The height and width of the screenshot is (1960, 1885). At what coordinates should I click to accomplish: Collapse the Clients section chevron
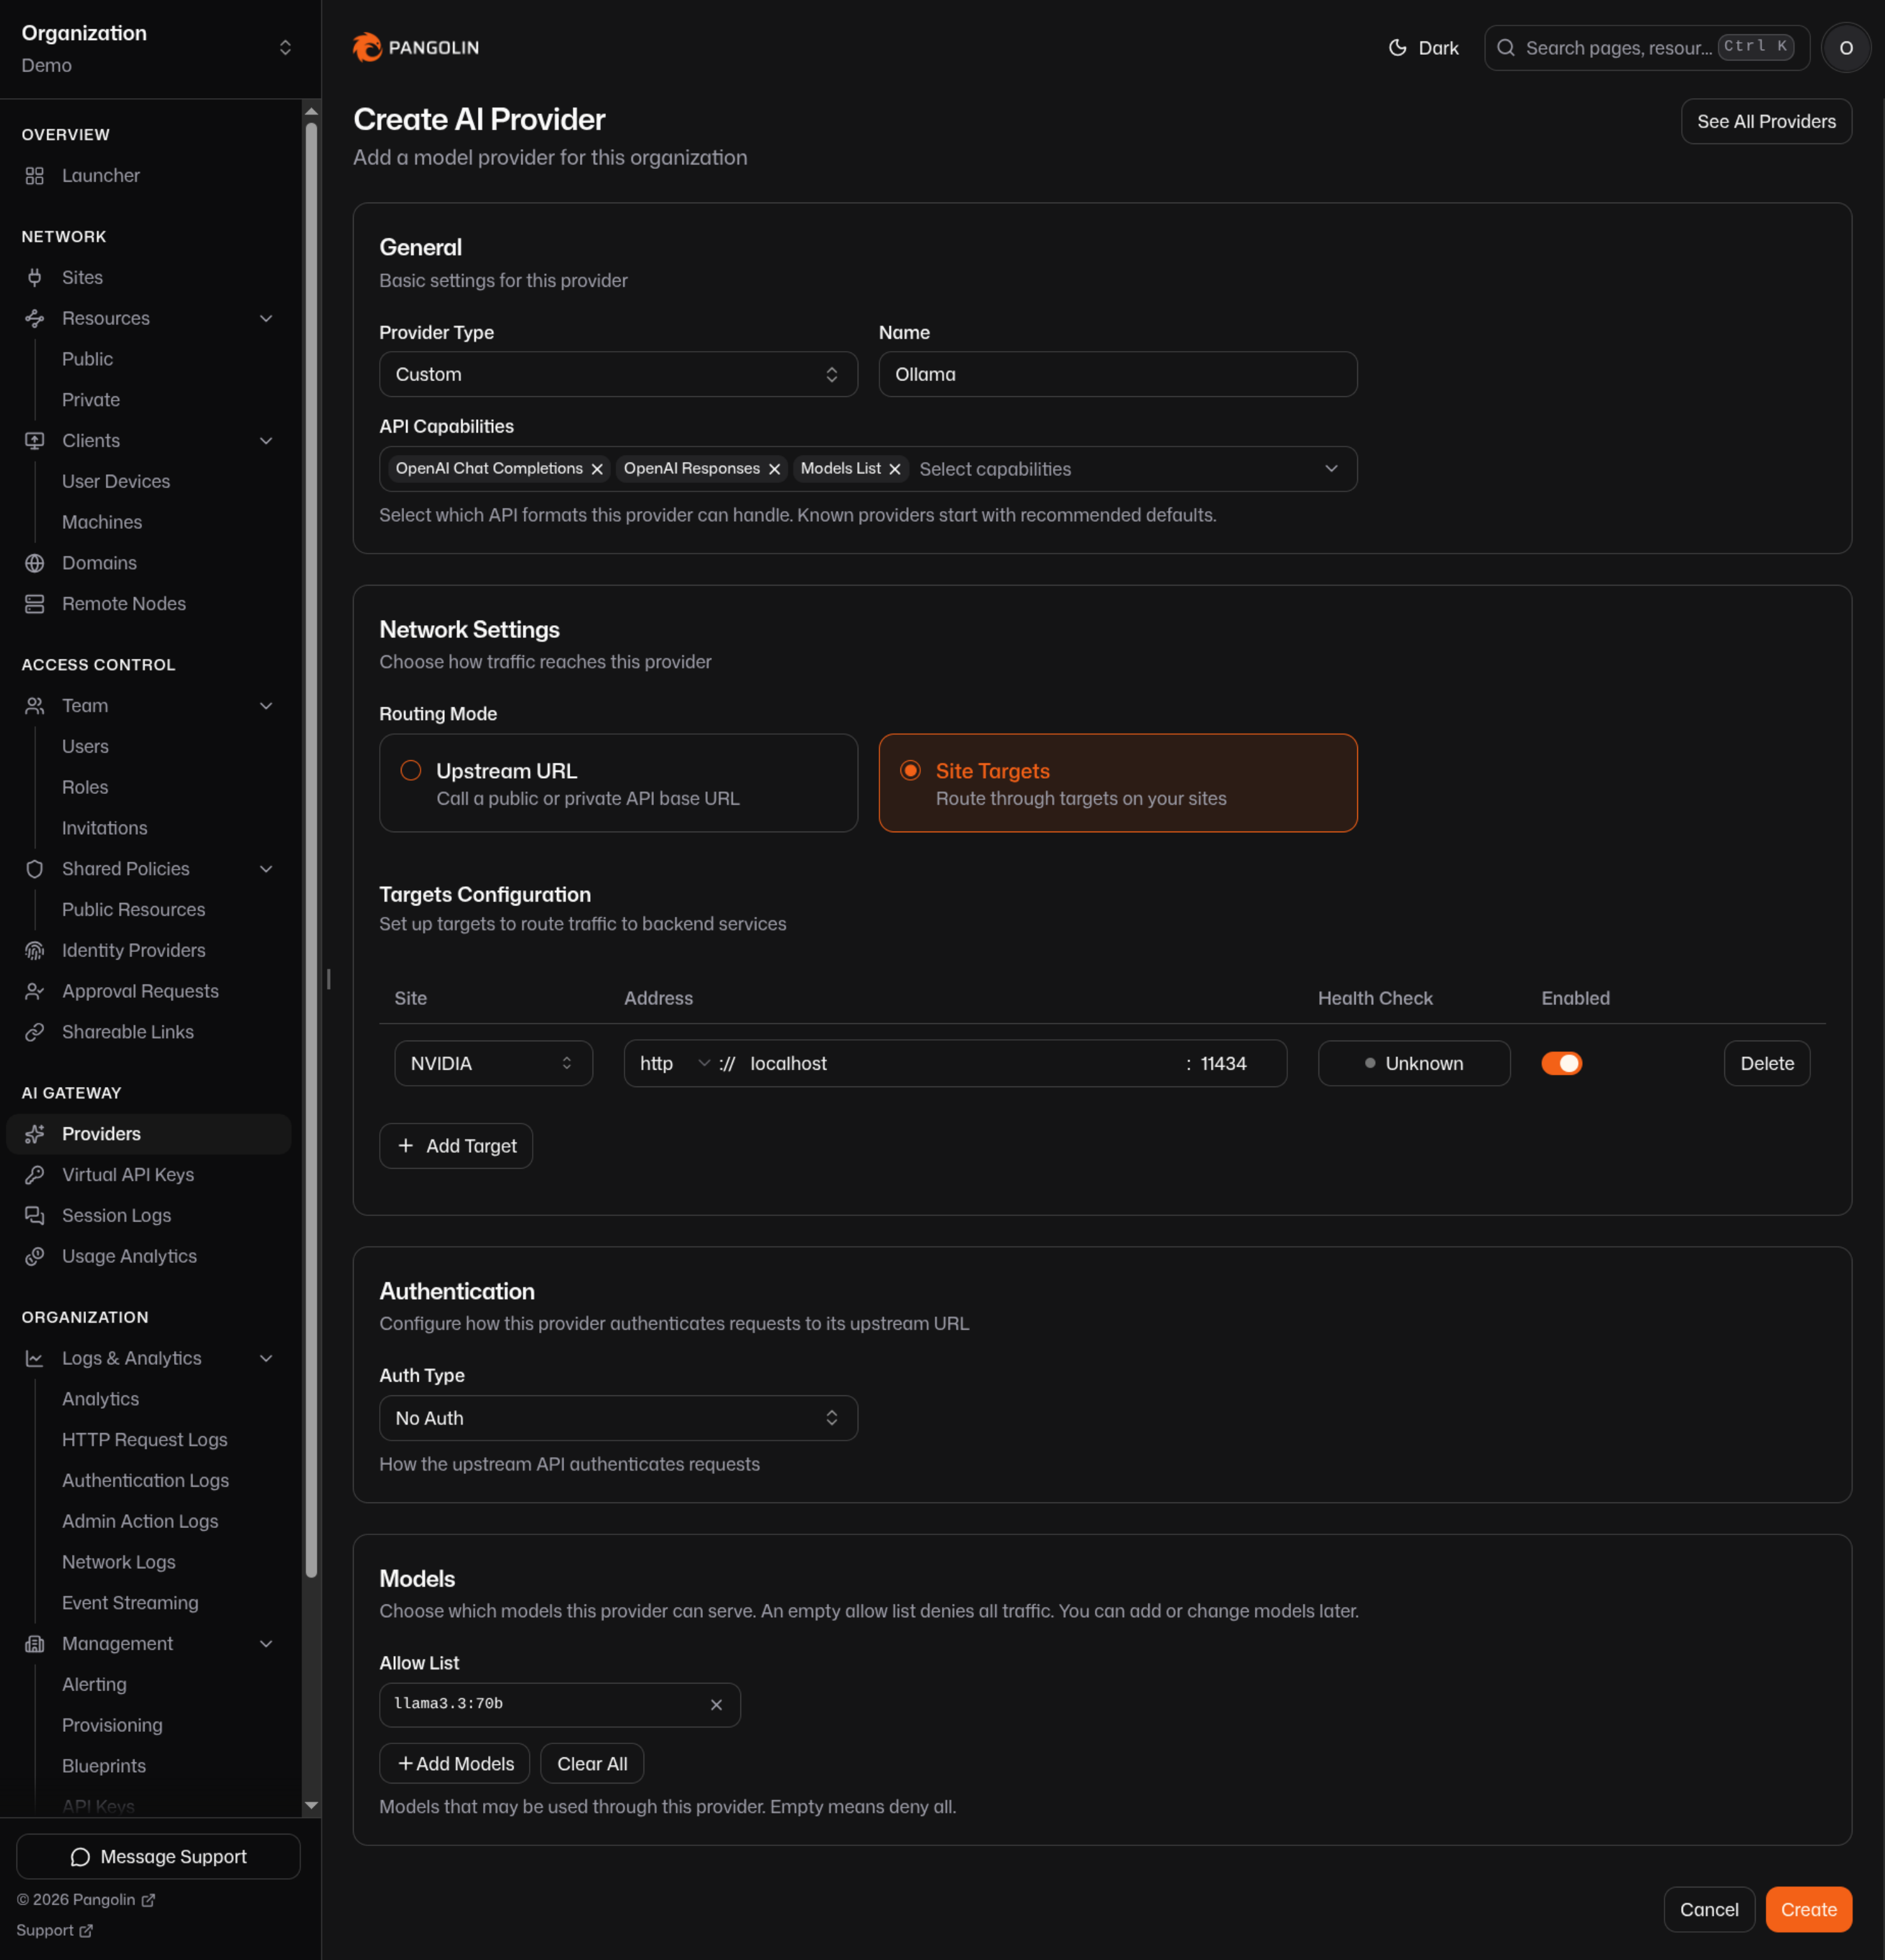pos(266,441)
